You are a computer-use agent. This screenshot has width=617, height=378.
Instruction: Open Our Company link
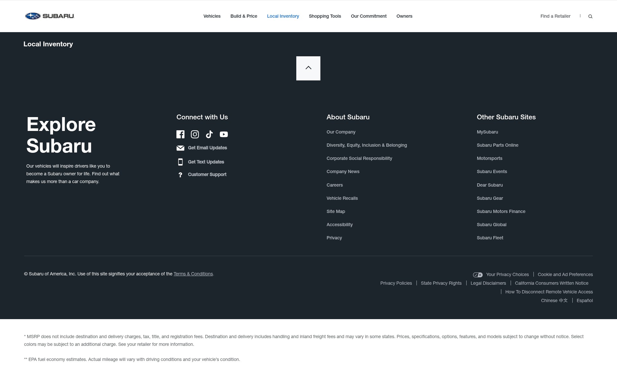point(341,132)
